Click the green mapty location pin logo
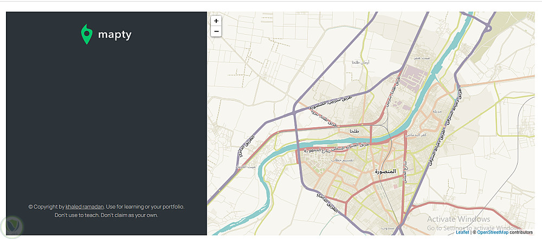Screen dimensions: 542x239 pos(87,35)
